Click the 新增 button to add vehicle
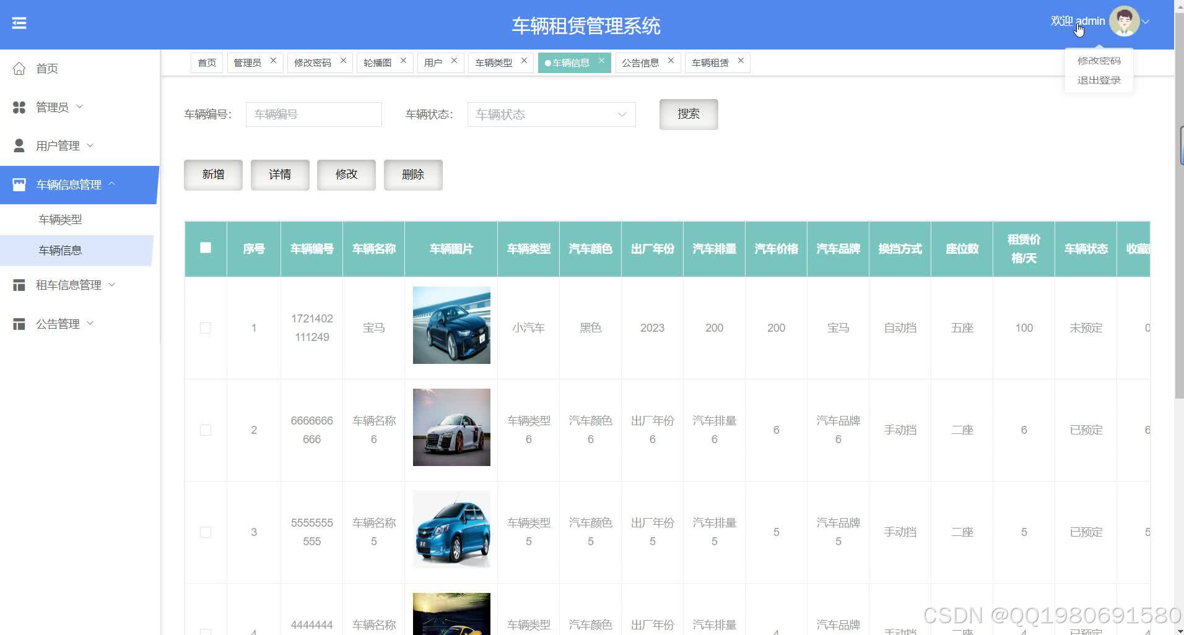The width and height of the screenshot is (1184, 635). tap(212, 175)
